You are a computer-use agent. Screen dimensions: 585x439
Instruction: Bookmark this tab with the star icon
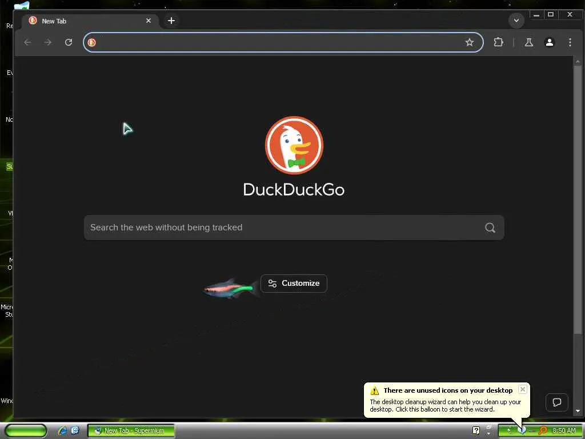pyautogui.click(x=470, y=42)
